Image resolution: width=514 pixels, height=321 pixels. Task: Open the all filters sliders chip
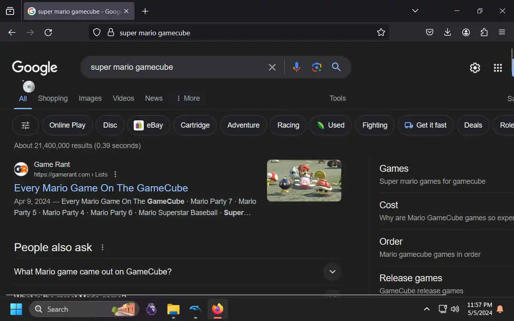(x=26, y=125)
